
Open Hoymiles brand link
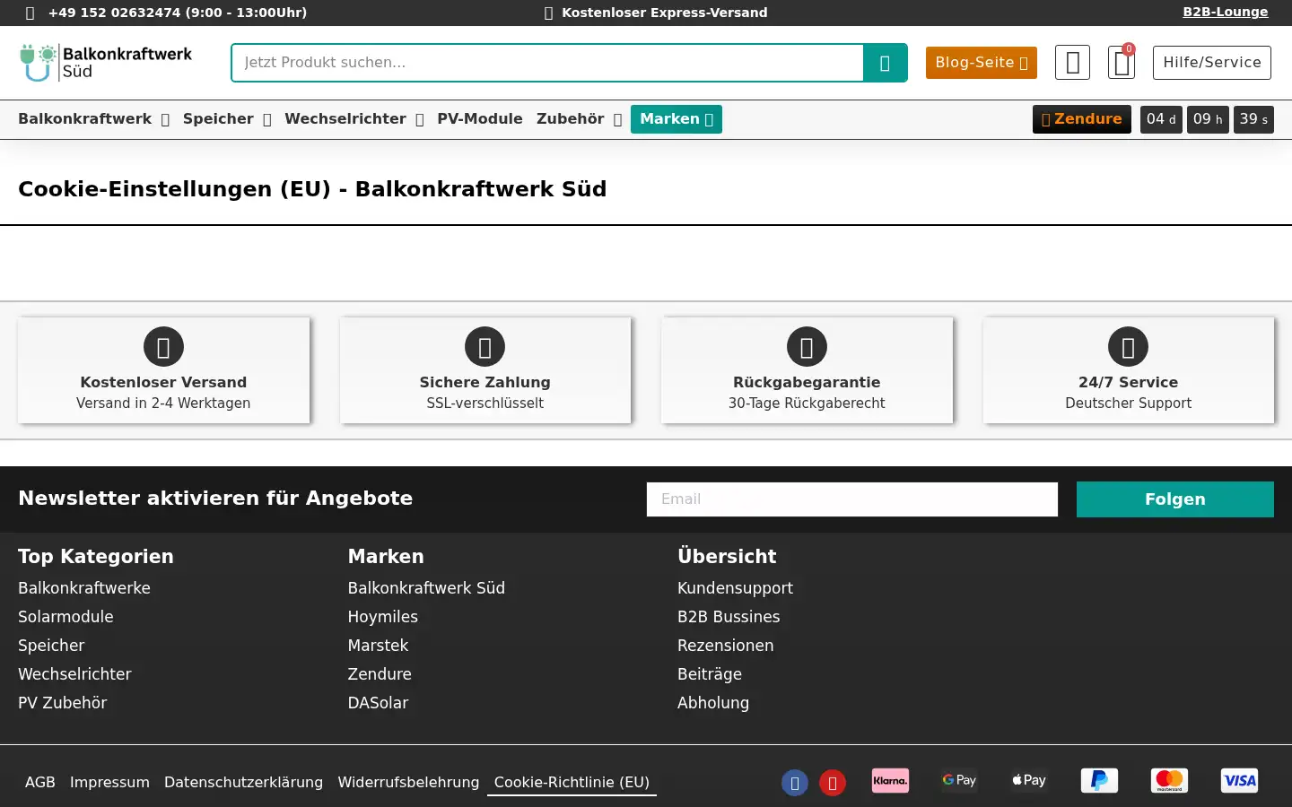[383, 617]
